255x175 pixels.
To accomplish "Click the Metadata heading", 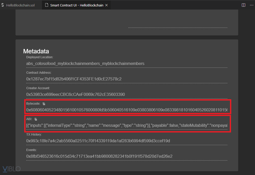I will [36, 51].
